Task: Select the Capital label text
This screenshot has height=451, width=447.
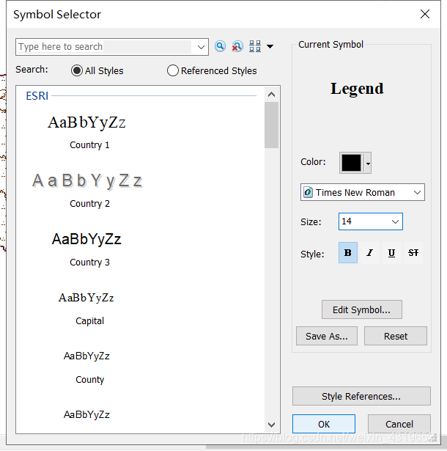Action: (x=89, y=320)
